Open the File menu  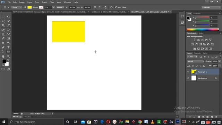point(9,2)
